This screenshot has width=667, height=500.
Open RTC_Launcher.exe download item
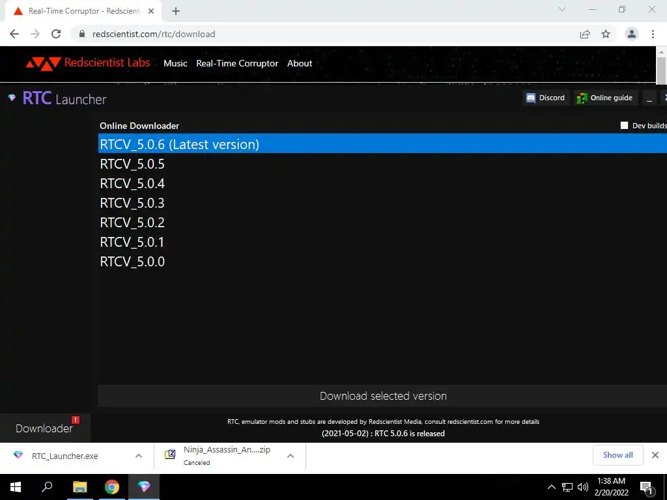click(64, 456)
